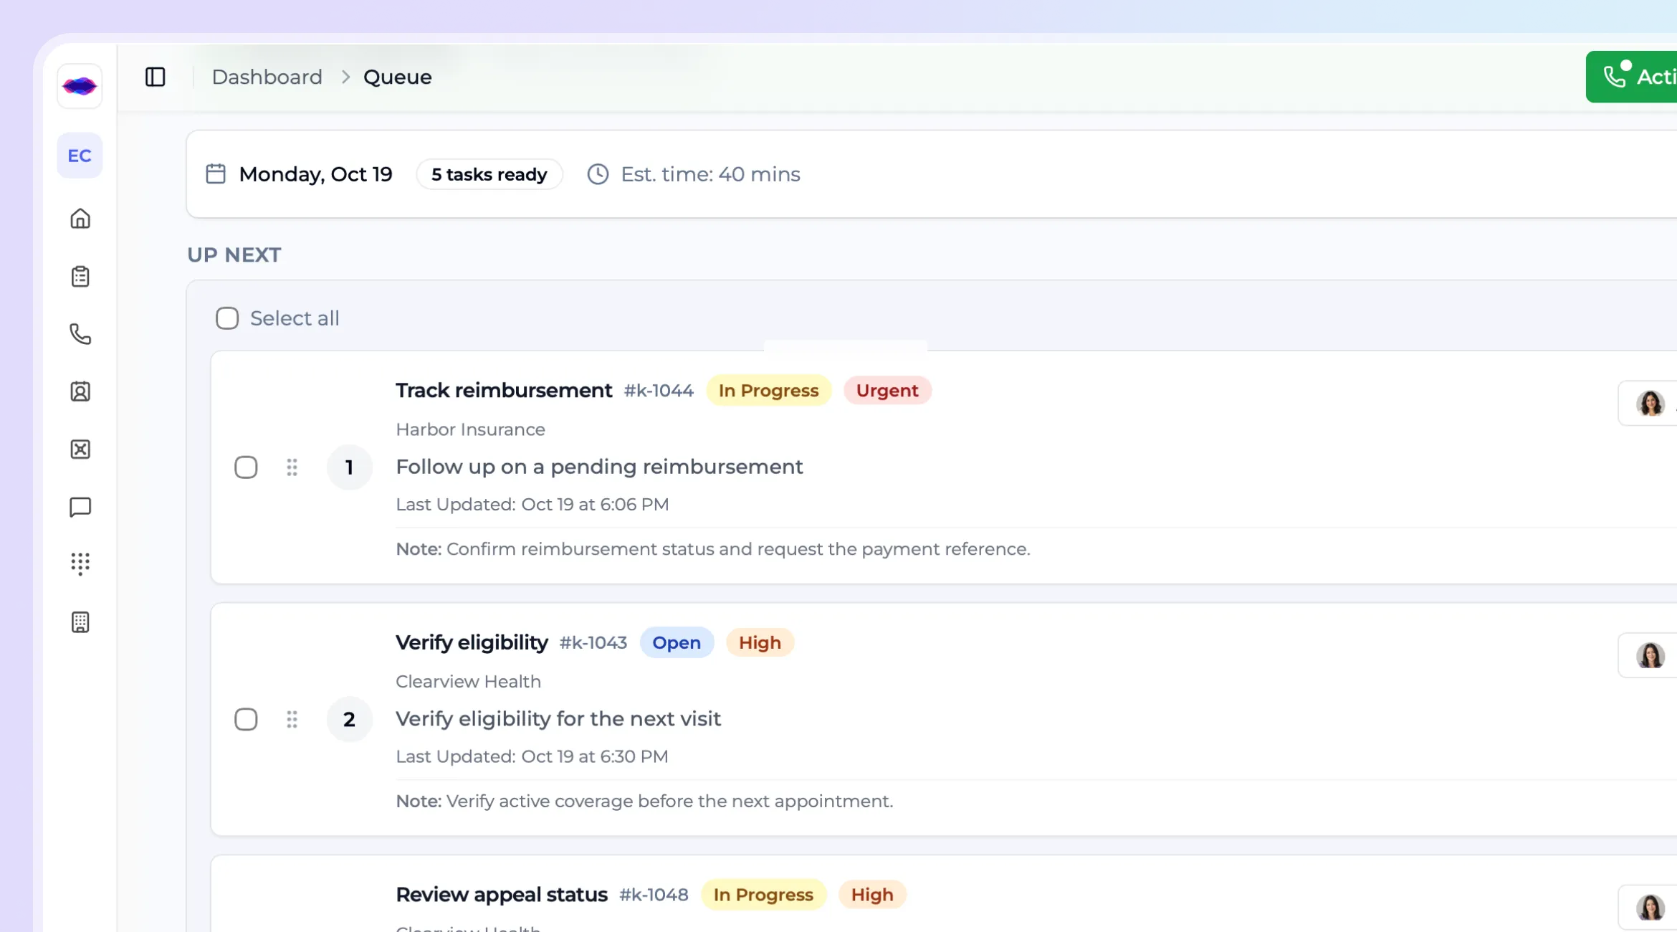Viewport: 1677px width, 932px height.
Task: Open the contacts icon in sidebar
Action: pyautogui.click(x=80, y=391)
